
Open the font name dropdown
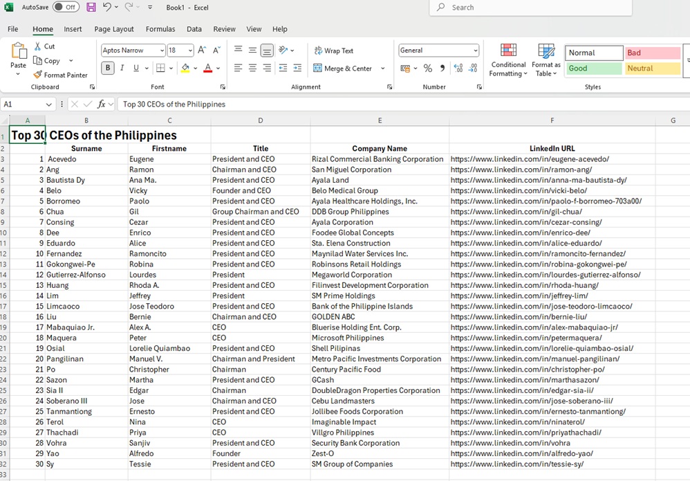pyautogui.click(x=162, y=51)
